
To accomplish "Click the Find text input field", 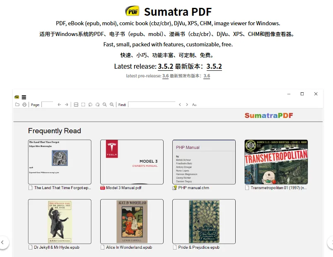I will (152, 104).
